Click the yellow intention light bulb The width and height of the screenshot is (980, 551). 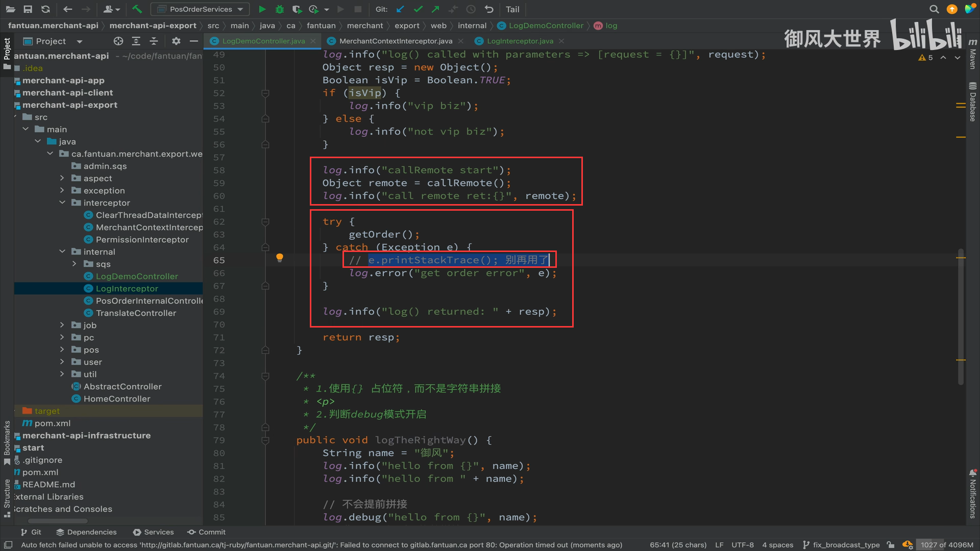pyautogui.click(x=280, y=258)
